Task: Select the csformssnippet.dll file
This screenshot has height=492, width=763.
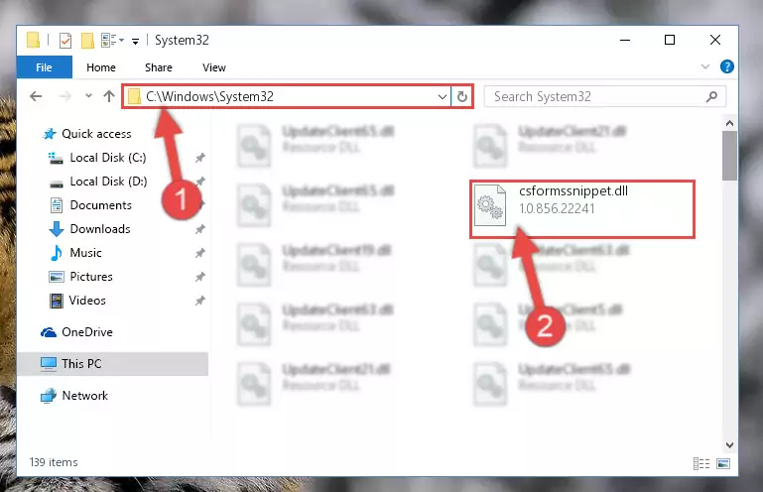Action: 582,209
